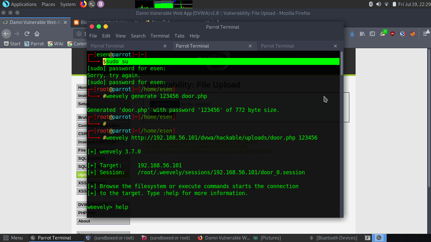Open uBlock Origin extension icon
The height and width of the screenshot is (242, 431).
(x=393, y=34)
